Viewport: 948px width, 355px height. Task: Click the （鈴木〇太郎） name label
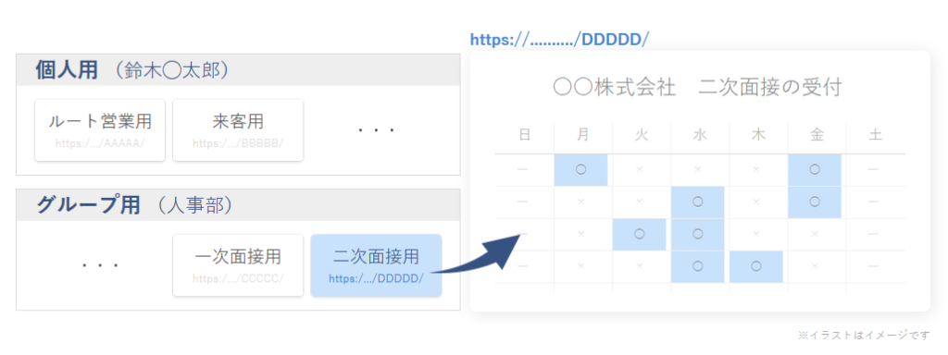(x=171, y=70)
